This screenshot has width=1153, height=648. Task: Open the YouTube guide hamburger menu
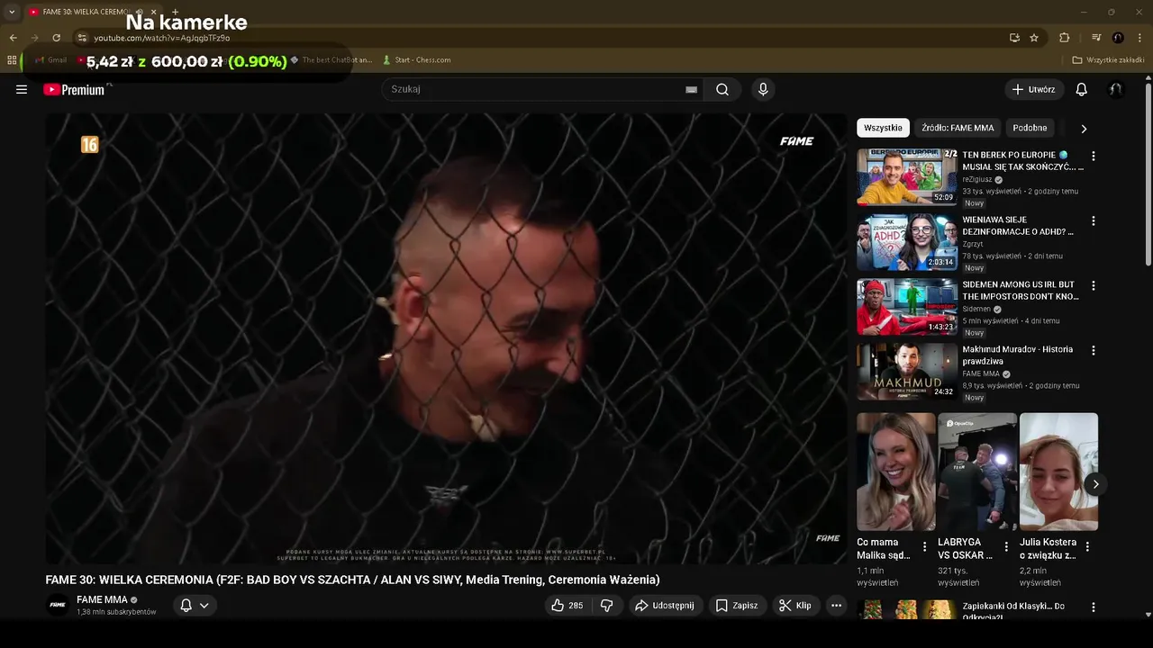tap(22, 89)
